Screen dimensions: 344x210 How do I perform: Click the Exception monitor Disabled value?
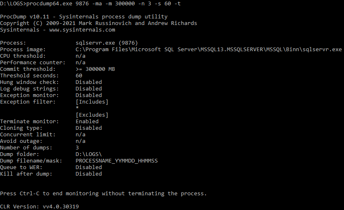89,95
